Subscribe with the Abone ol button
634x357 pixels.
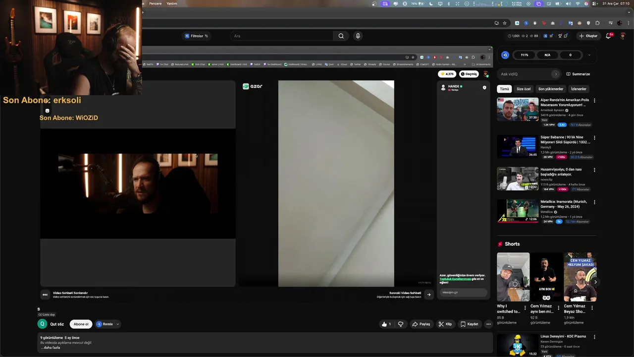tap(81, 324)
